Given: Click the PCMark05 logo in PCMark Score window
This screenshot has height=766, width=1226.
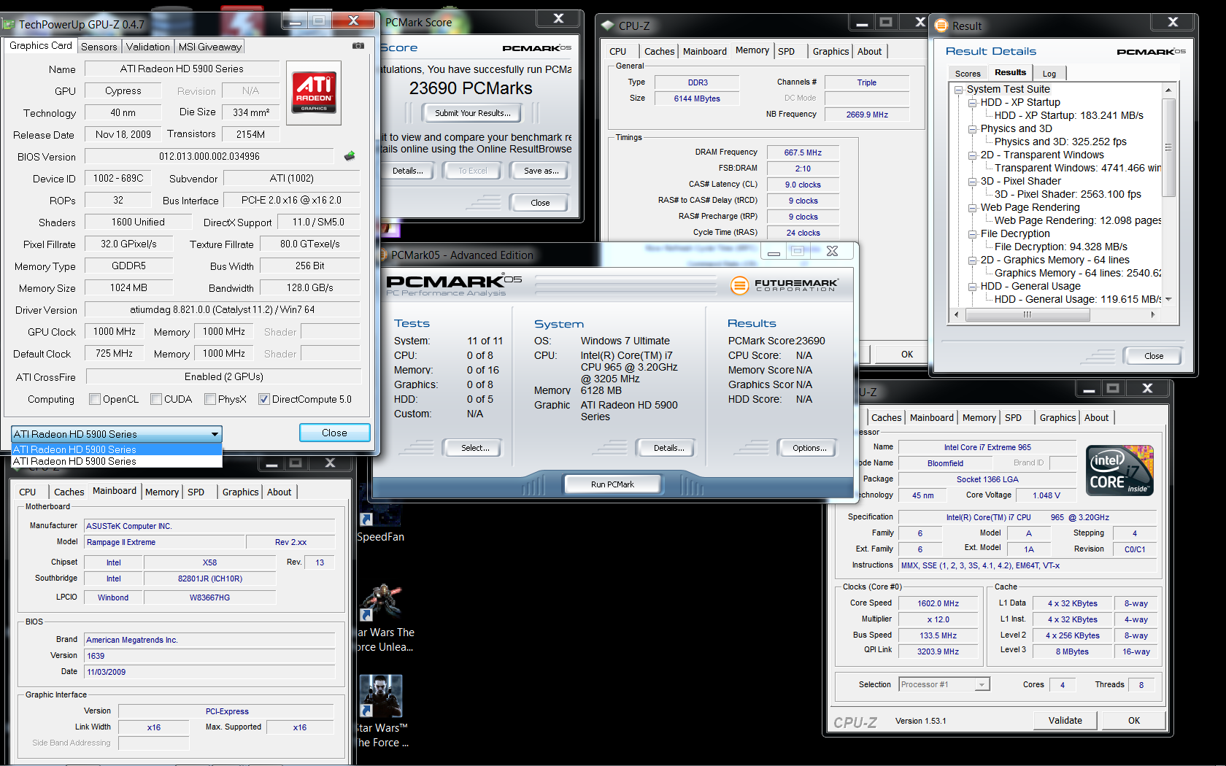Looking at the screenshot, I should pos(536,48).
